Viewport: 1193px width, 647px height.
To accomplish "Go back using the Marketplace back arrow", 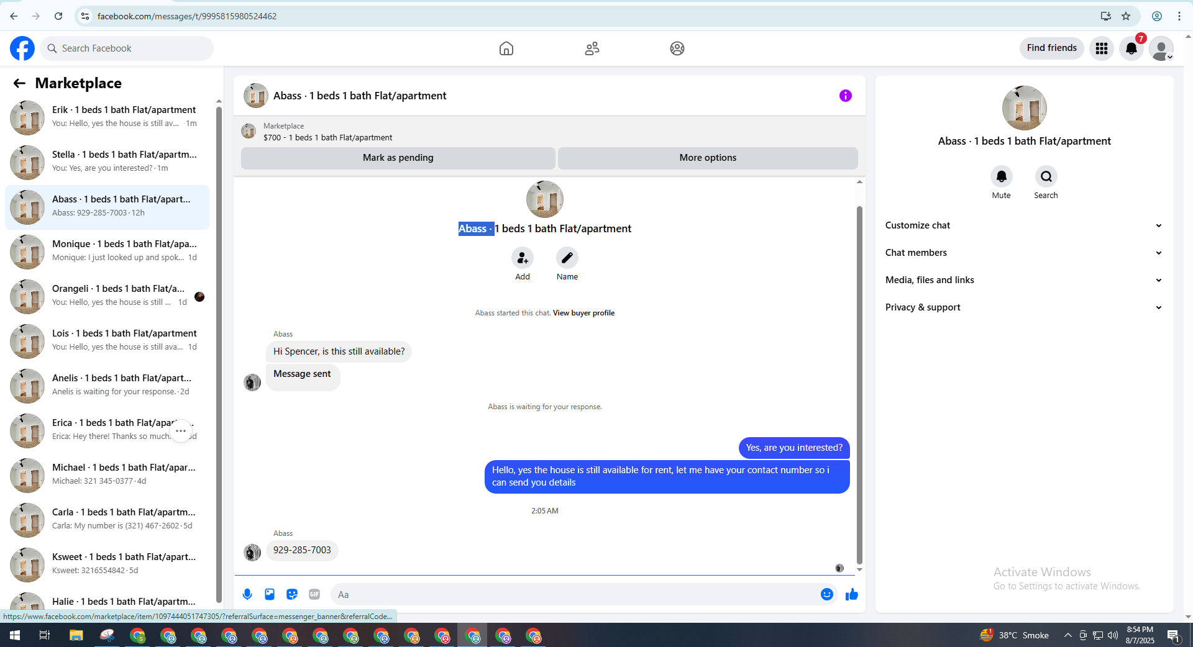I will (19, 83).
